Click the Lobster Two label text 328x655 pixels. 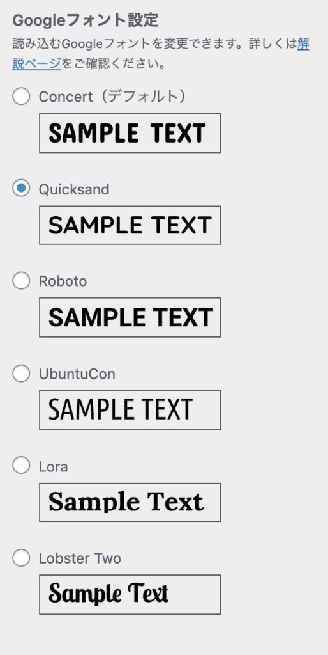click(x=80, y=558)
